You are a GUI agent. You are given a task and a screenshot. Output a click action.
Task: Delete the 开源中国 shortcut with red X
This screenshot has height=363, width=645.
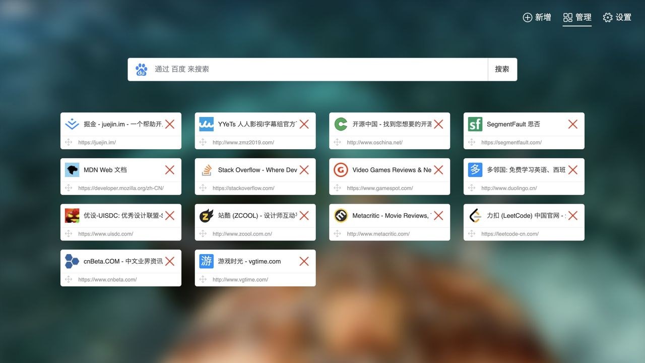(x=438, y=124)
